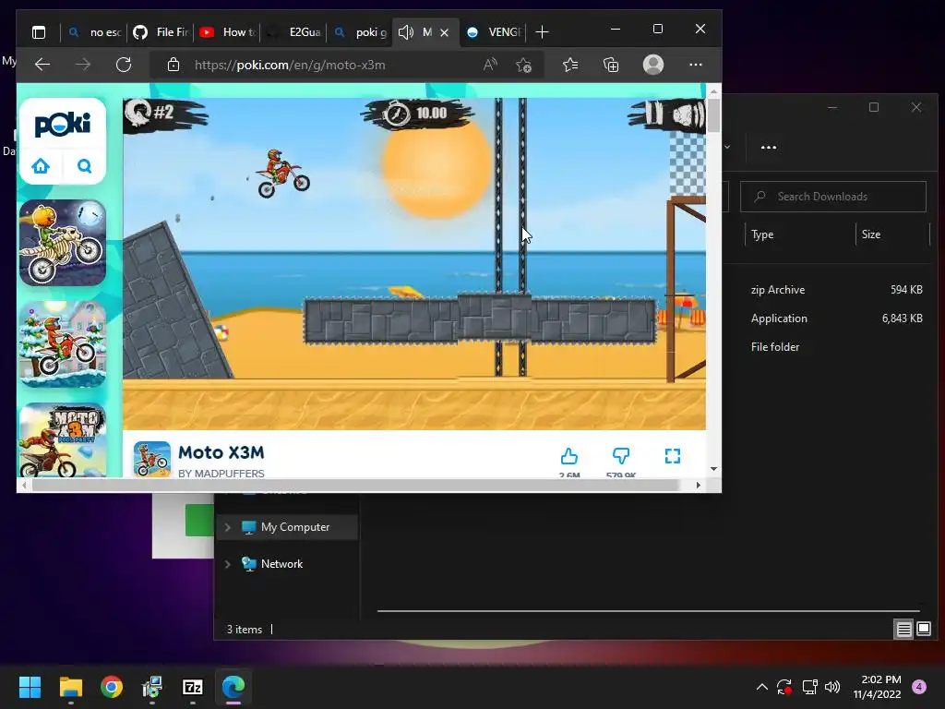Like Moto X3M with thumbs up

click(x=568, y=456)
